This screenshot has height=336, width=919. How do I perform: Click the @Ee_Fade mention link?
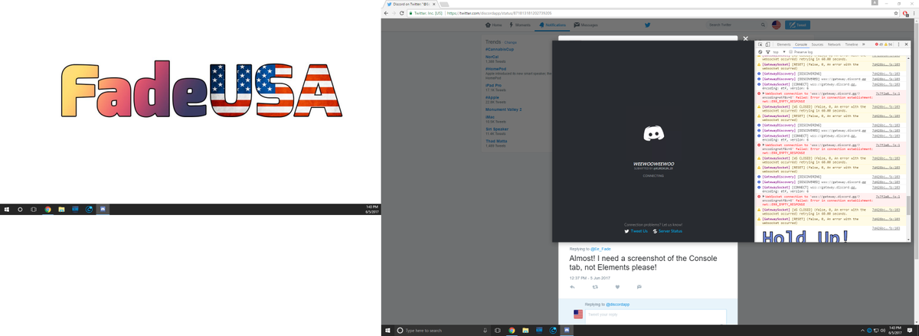pos(600,249)
